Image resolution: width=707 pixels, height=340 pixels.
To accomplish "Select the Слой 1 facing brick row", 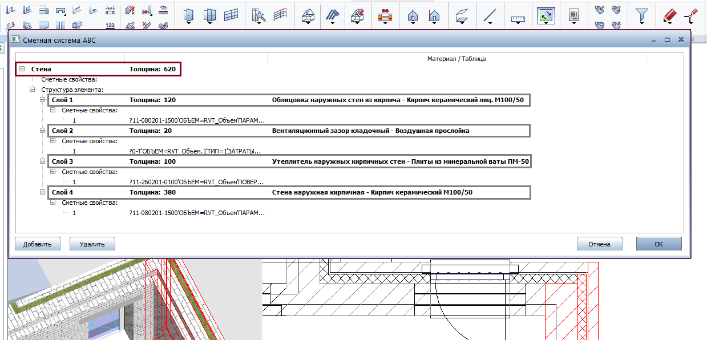I will point(289,100).
